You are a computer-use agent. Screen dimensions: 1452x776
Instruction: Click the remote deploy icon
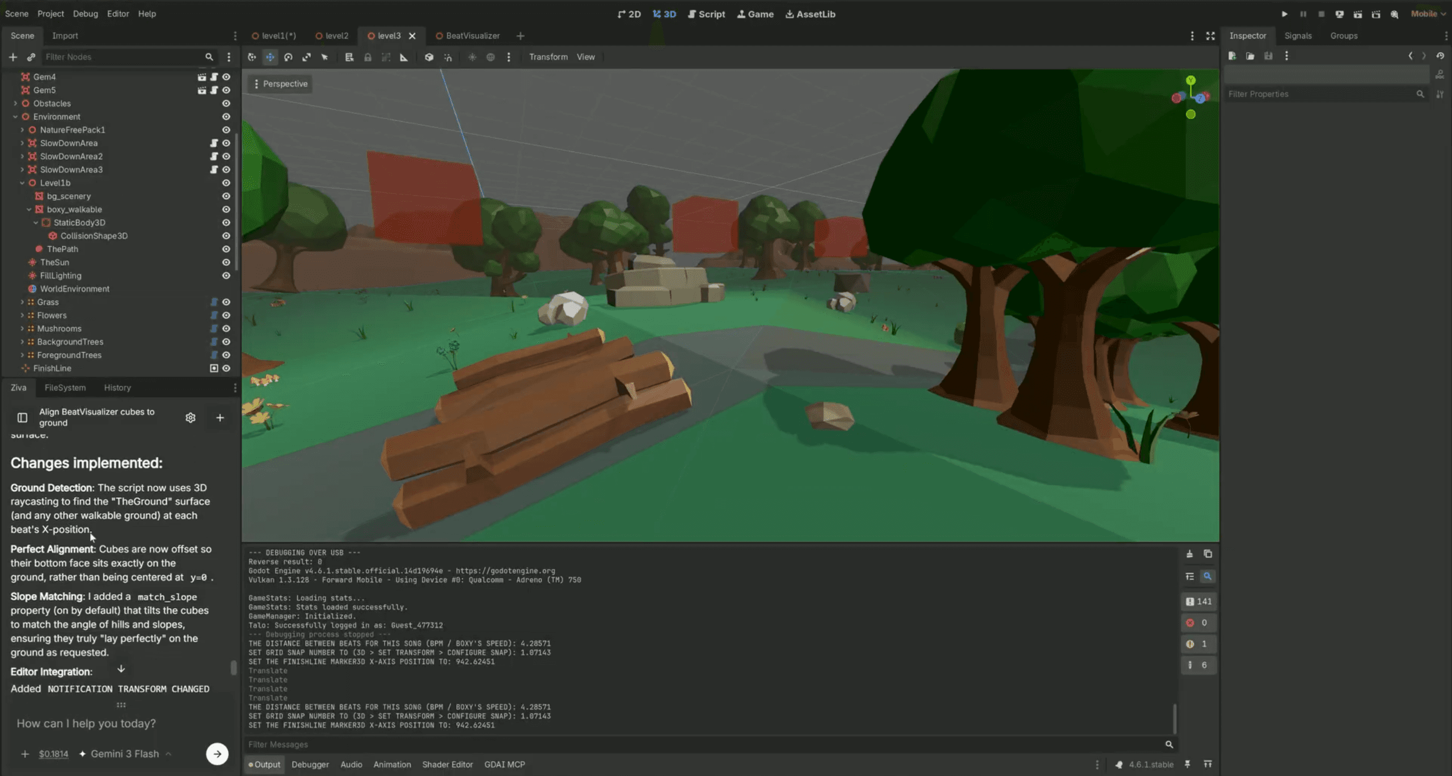click(1339, 14)
